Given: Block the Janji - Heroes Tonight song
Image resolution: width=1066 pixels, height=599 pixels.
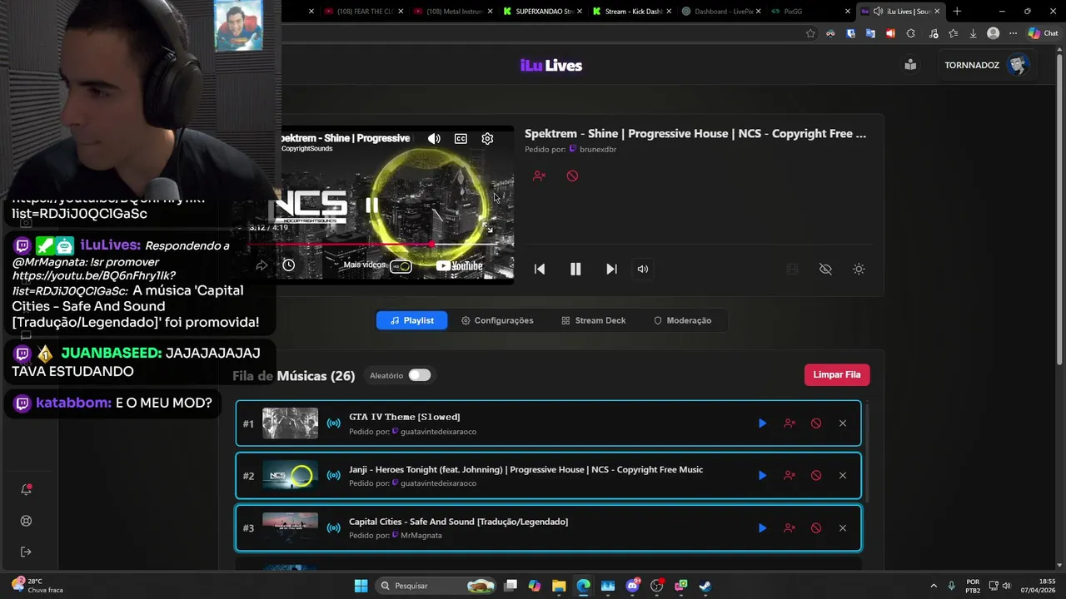Looking at the screenshot, I should coord(816,476).
